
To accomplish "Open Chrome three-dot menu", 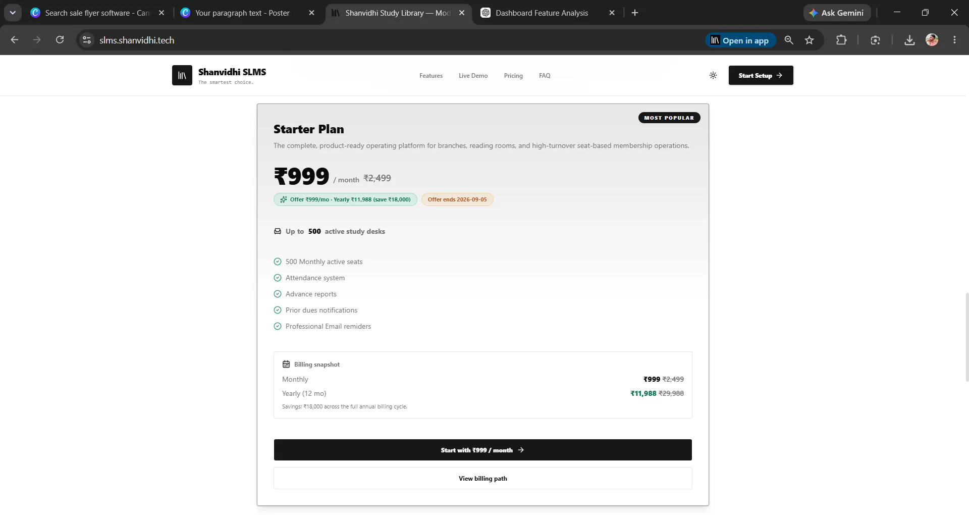I will [954, 40].
